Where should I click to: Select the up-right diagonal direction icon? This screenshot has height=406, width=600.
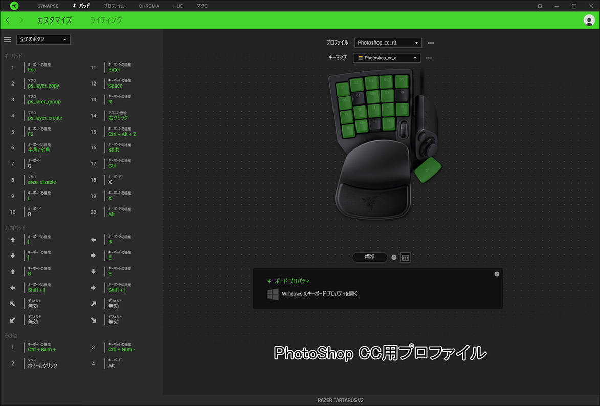[x=94, y=304]
